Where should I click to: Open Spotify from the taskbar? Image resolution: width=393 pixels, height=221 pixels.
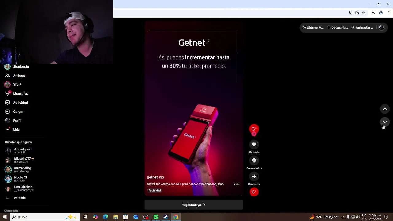(x=156, y=217)
